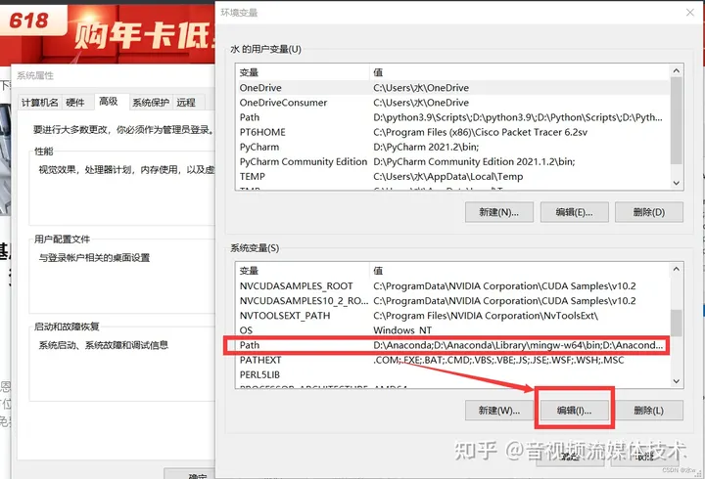This screenshot has height=479, width=705.
Task: Open 远程 tab in 系统属性 window
Action: (x=186, y=103)
